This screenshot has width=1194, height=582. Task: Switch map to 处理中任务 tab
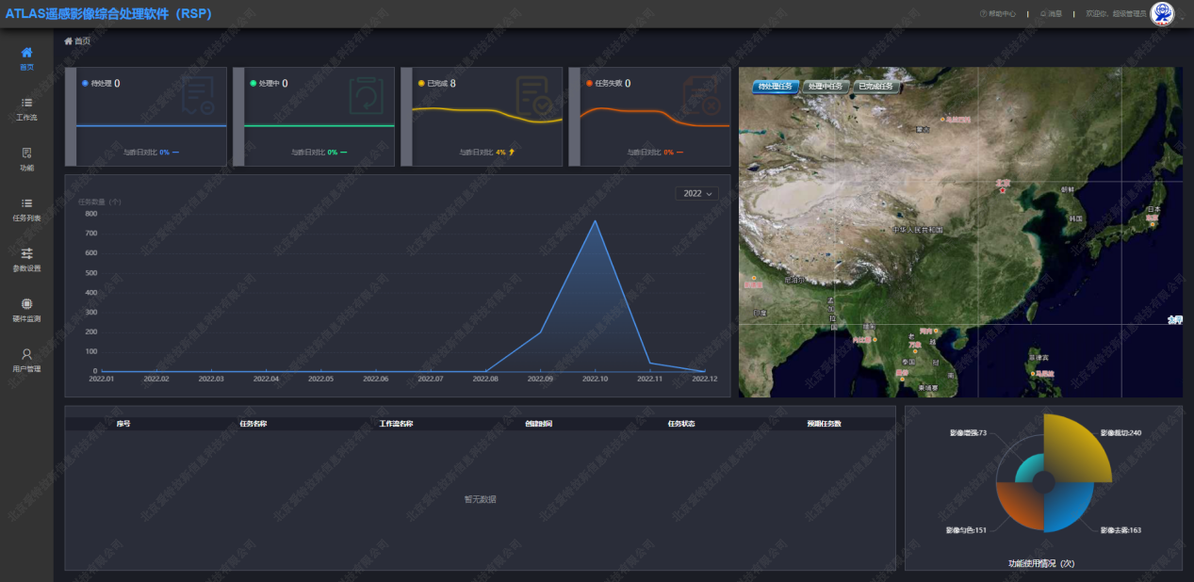click(825, 87)
